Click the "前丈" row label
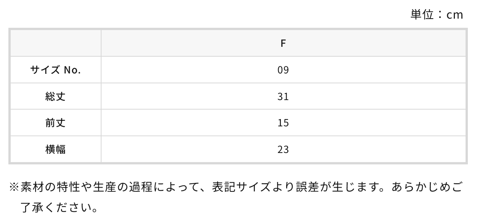The height and width of the screenshot is (223, 477). pyautogui.click(x=56, y=123)
